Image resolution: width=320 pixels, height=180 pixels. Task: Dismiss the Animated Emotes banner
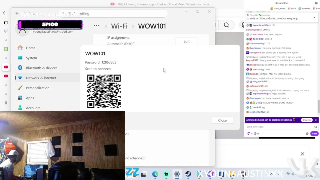pyautogui.click(x=316, y=120)
